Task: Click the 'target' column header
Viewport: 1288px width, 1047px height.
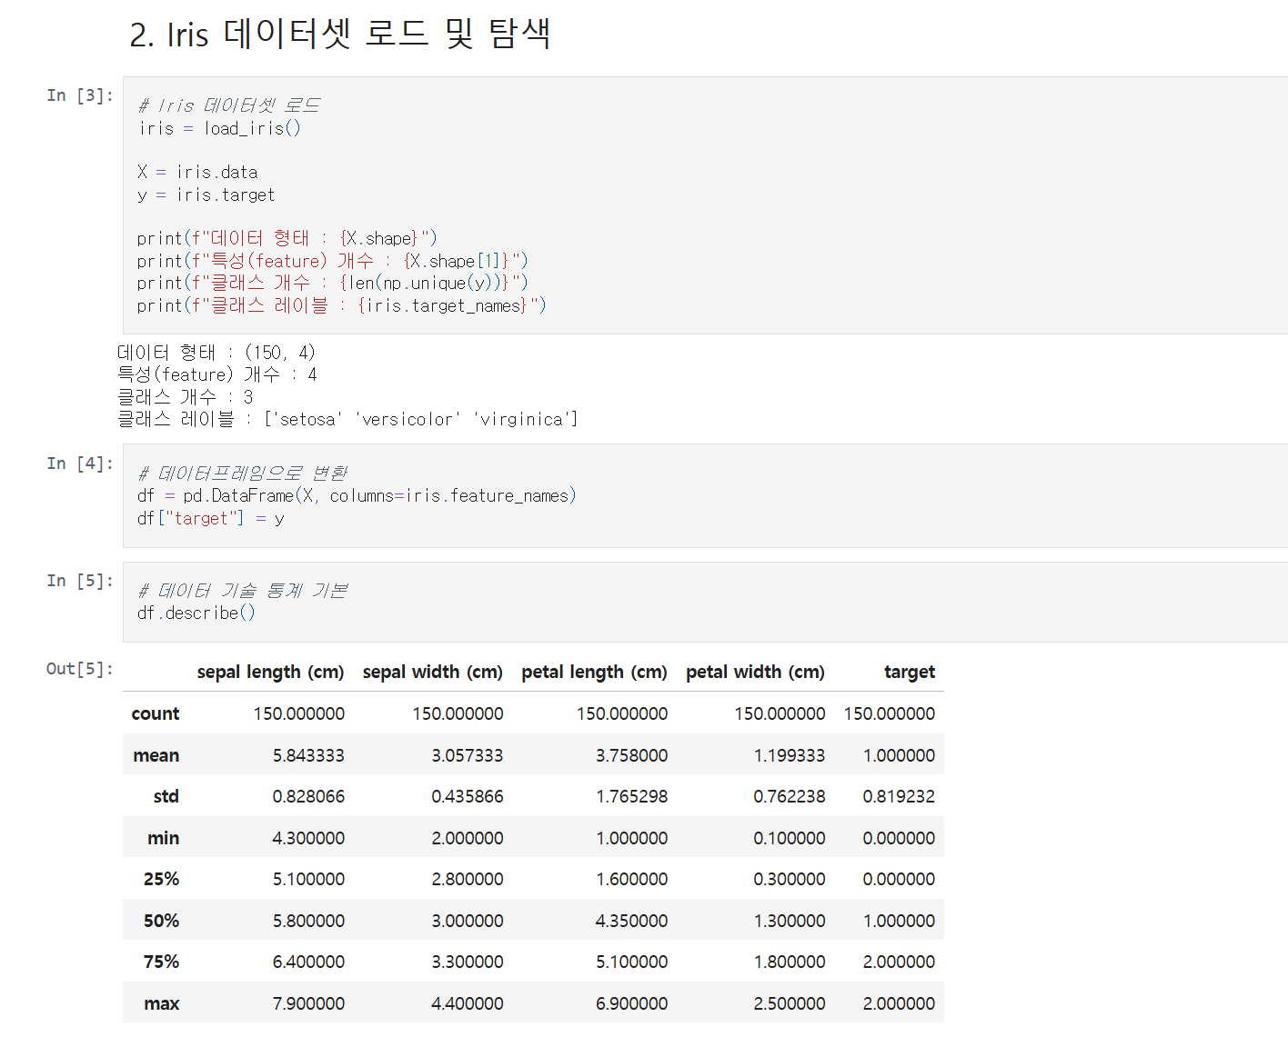Action: [910, 672]
